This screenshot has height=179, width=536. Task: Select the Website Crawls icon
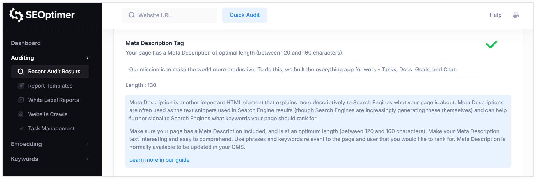pyautogui.click(x=21, y=114)
